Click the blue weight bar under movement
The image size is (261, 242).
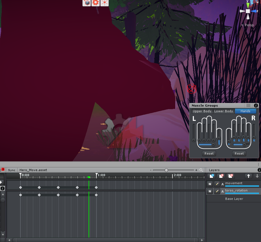242,186
